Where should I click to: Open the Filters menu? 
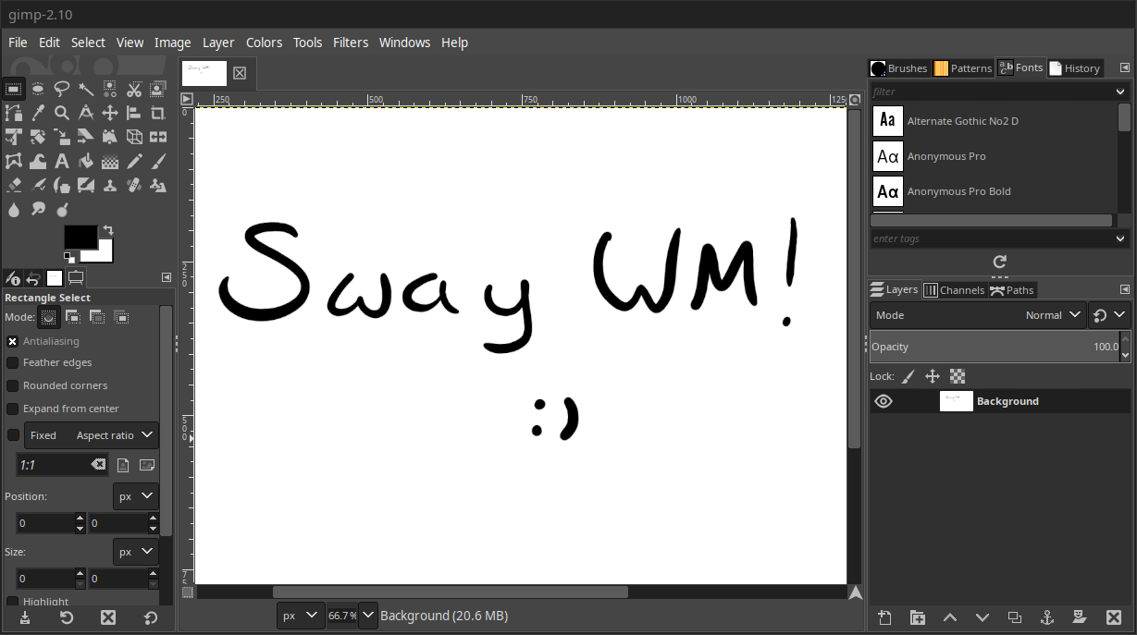coord(351,43)
